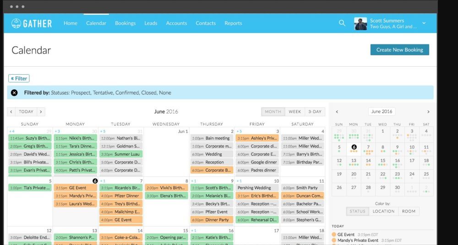
Task: Click mini calendar previous month arrow
Action: [x=337, y=112]
